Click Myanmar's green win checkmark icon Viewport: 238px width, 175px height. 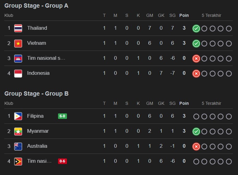click(x=196, y=131)
